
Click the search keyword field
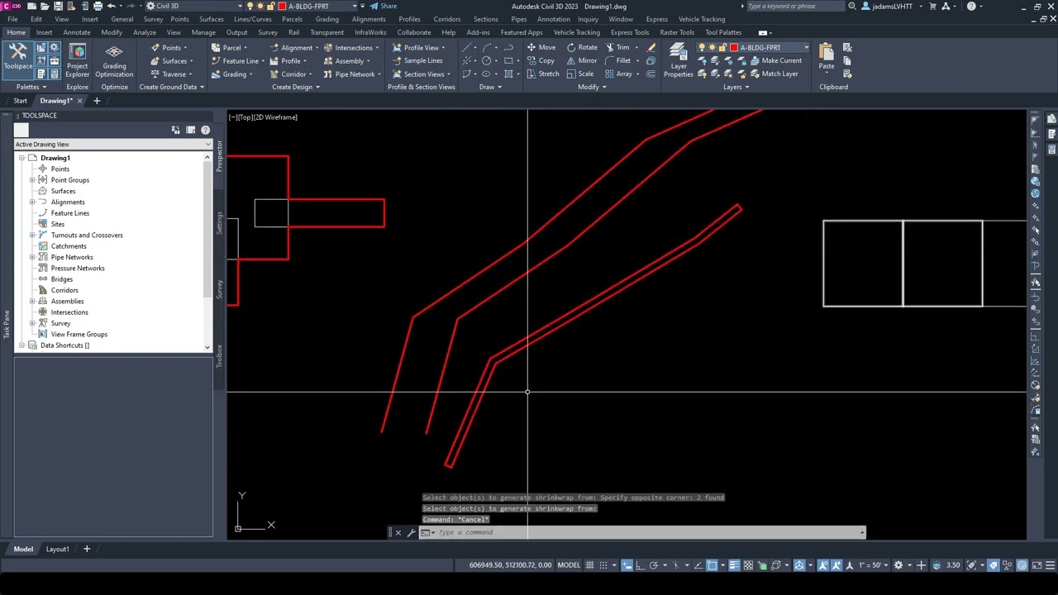click(x=795, y=6)
